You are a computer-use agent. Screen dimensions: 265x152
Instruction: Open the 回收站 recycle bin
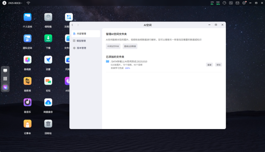pyautogui.click(x=48, y=124)
